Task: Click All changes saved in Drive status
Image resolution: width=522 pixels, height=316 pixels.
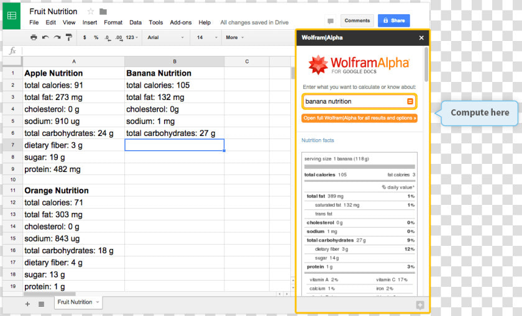Action: tap(254, 22)
